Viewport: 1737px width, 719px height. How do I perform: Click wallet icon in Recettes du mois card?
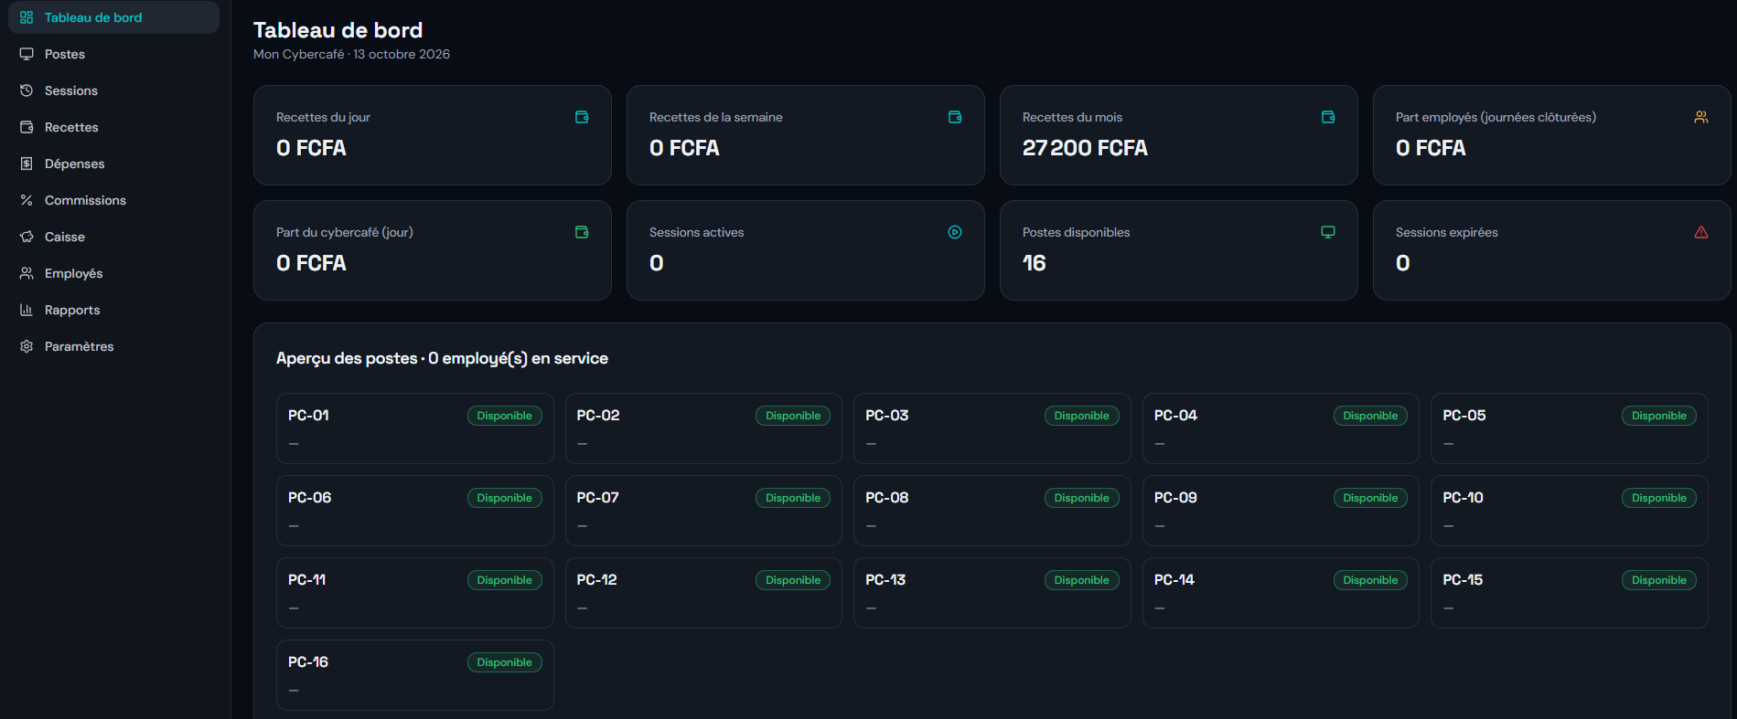click(1328, 117)
